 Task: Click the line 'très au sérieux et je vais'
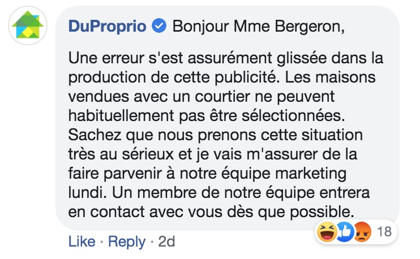(x=213, y=154)
